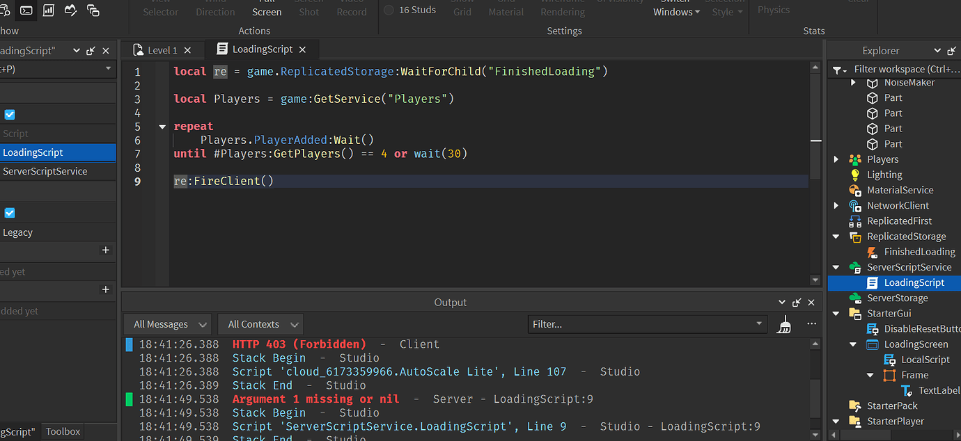This screenshot has width=961, height=441.
Task: Collapse the StarterGui tree item
Action: [x=836, y=313]
